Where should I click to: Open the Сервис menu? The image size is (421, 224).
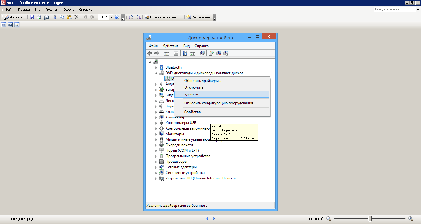point(68,10)
